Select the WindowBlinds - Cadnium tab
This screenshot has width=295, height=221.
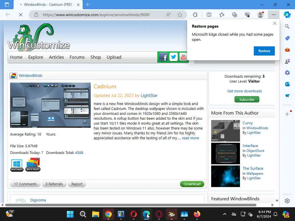pos(48,5)
